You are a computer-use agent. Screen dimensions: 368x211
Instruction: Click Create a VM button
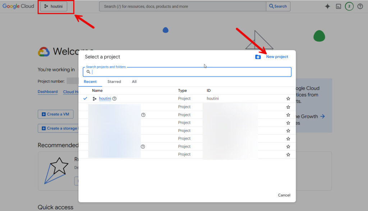coord(56,114)
